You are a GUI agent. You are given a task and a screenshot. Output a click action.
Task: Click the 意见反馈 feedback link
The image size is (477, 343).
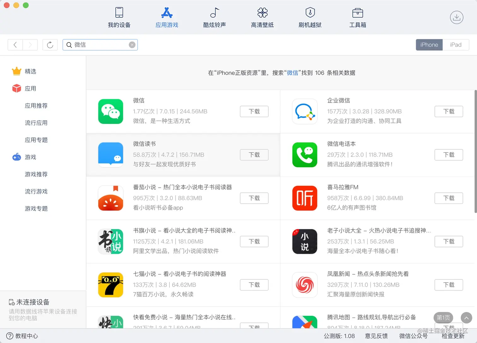tap(376, 336)
